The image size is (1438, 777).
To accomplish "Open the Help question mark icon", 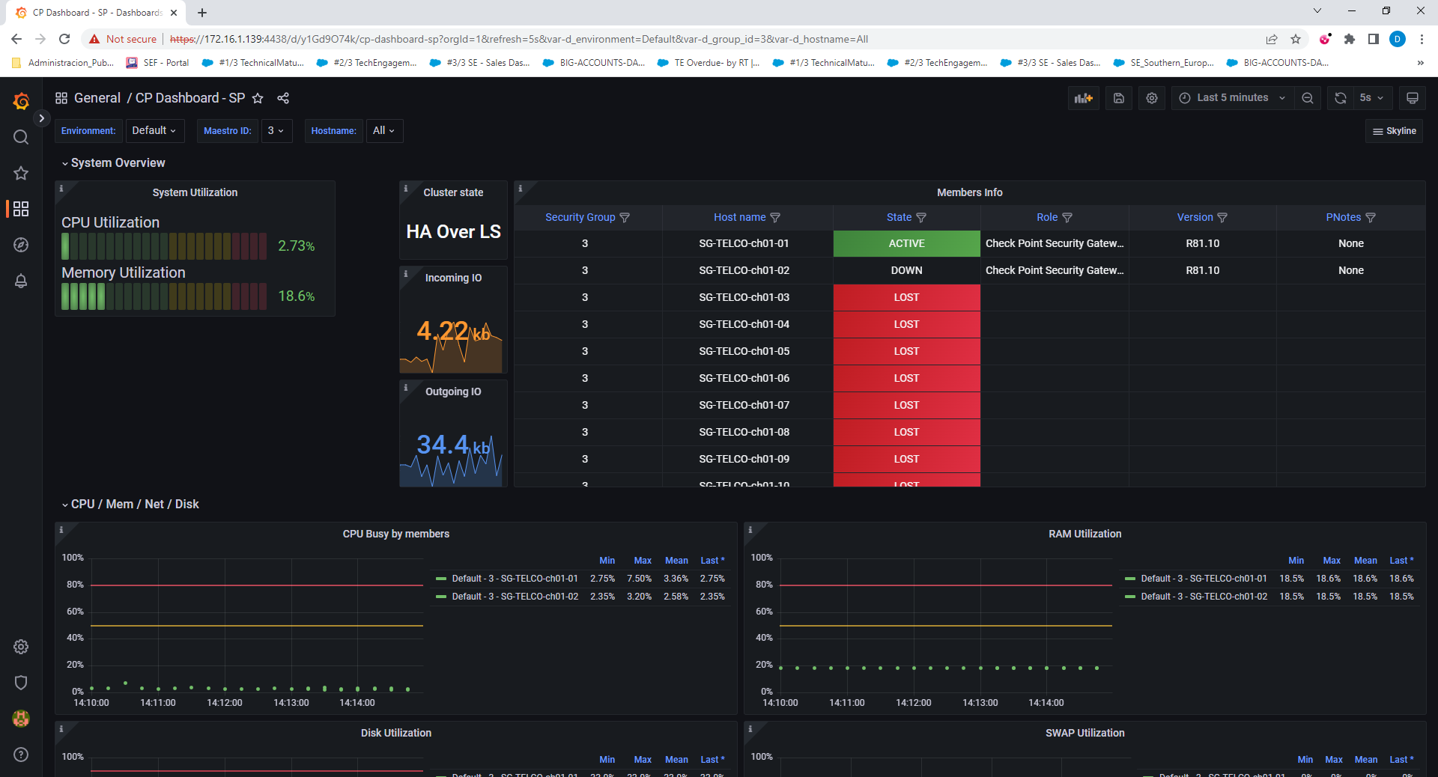I will (x=21, y=755).
